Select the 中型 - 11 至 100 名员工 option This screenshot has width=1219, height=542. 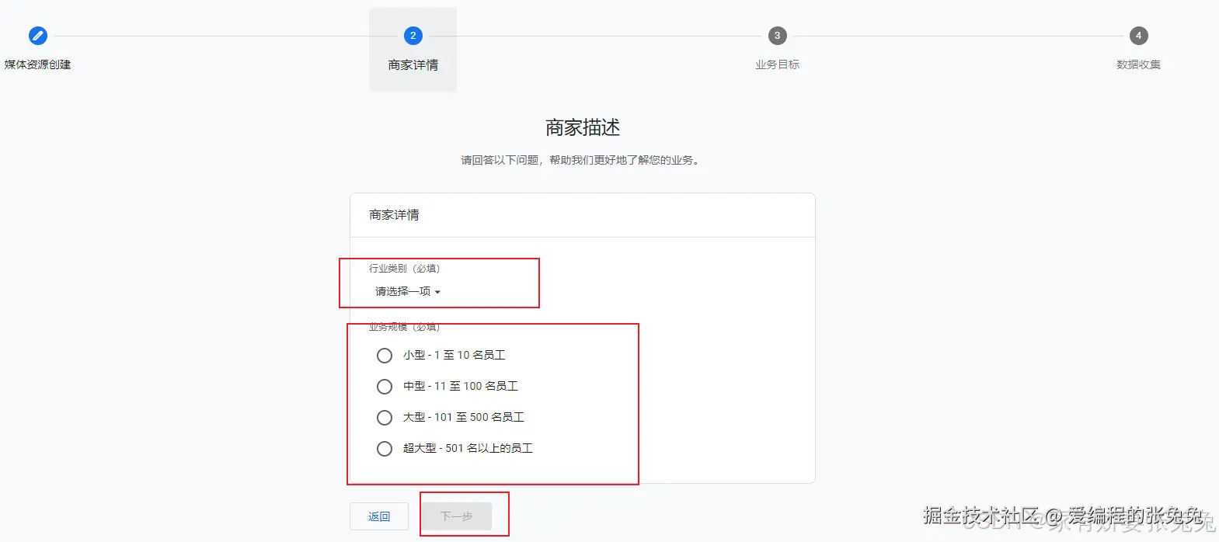384,386
